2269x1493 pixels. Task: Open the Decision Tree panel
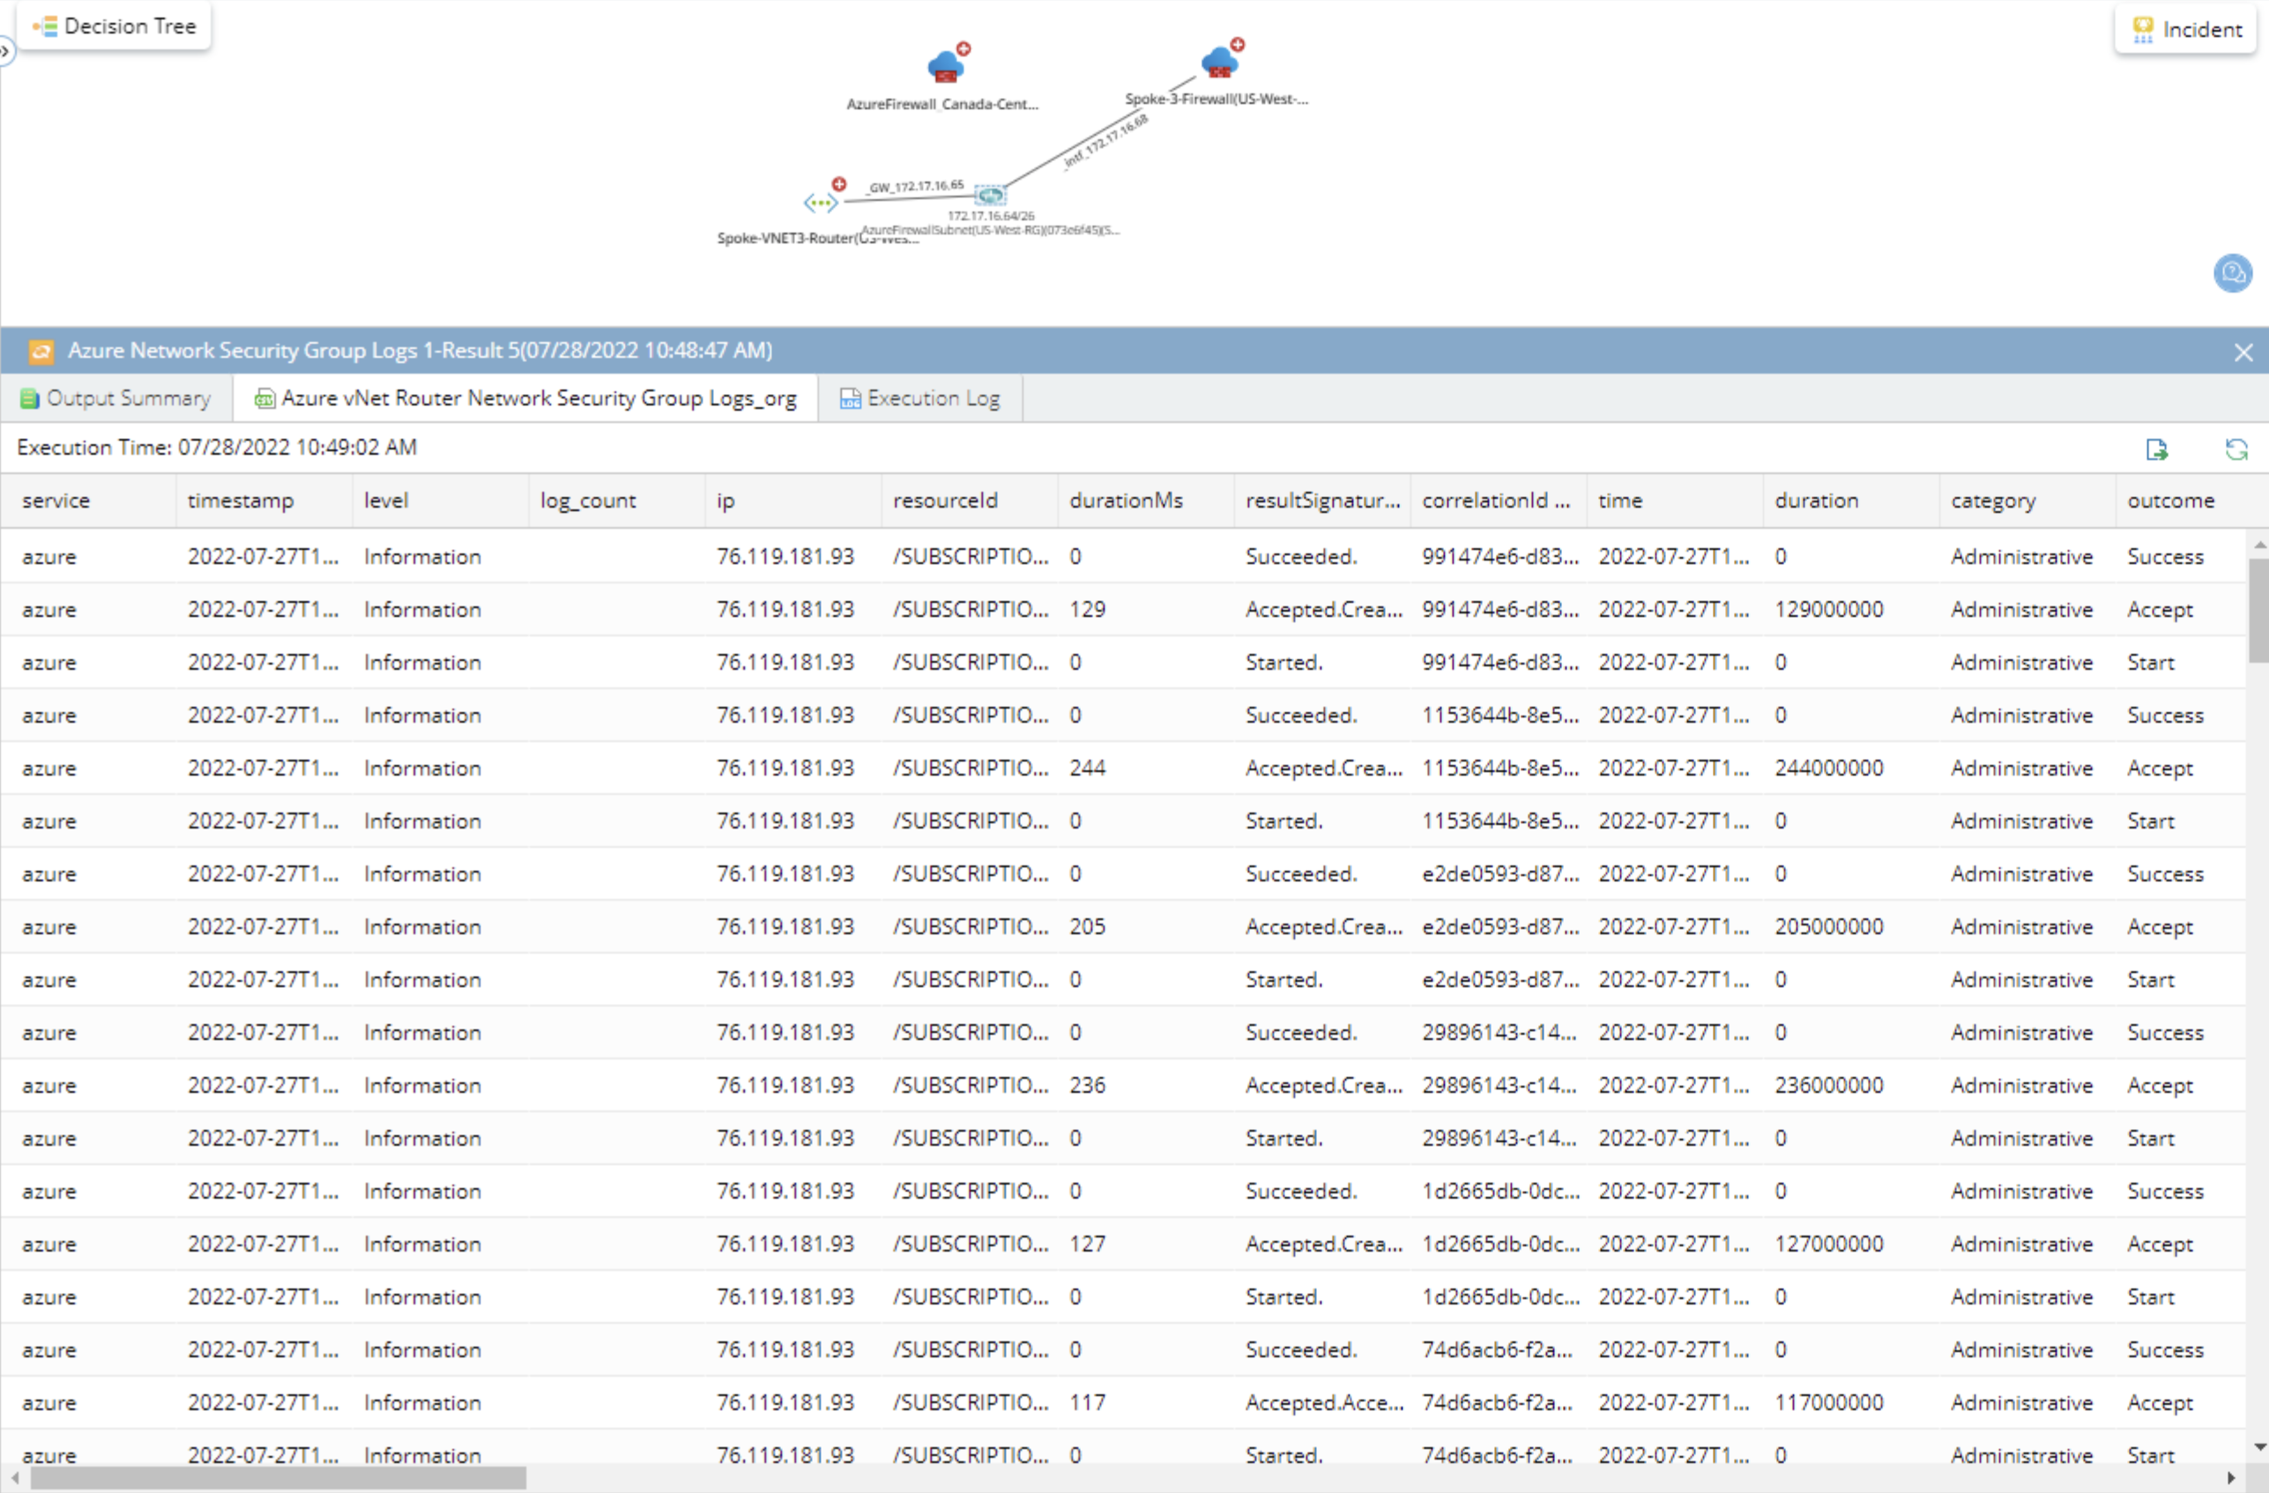115,26
